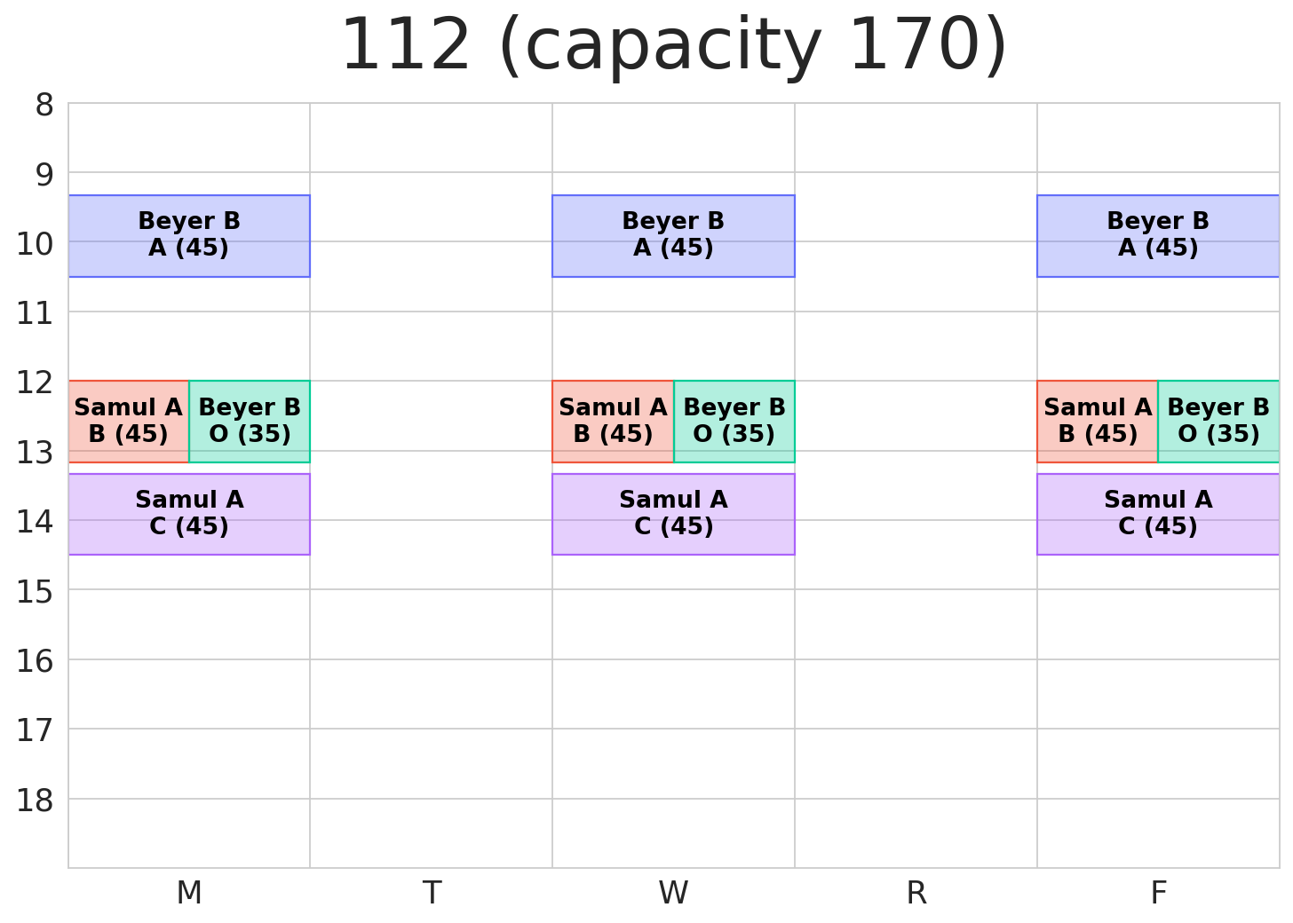Click the 'M' day label
This screenshot has height=923, width=1293.
click(189, 893)
